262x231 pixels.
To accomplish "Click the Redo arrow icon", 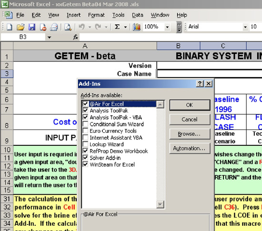I will 98,27.
